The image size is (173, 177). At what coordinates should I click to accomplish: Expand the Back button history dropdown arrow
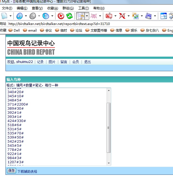pos(26,16)
